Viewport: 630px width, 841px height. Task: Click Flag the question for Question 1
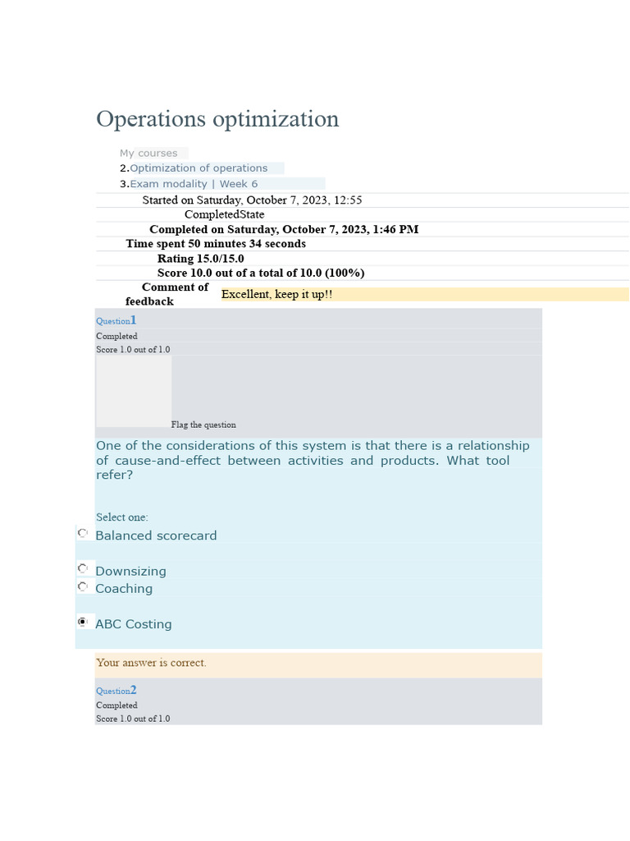203,425
